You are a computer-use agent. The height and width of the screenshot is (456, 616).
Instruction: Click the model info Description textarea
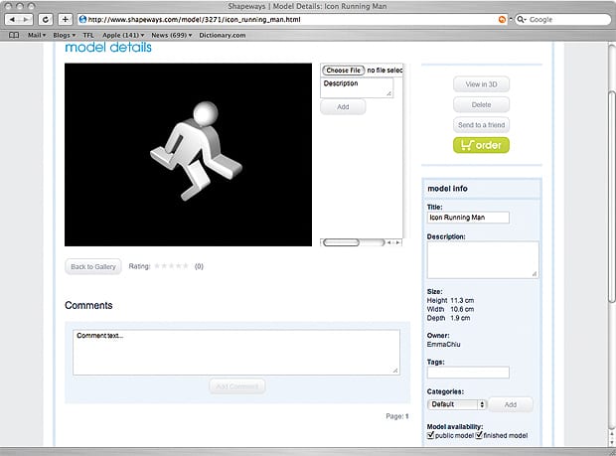pos(483,260)
